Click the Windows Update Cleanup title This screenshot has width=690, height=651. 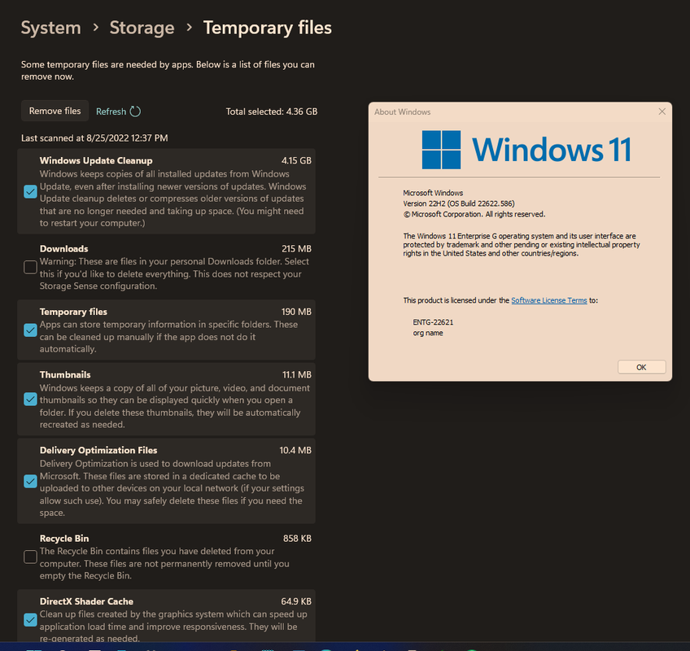point(96,160)
